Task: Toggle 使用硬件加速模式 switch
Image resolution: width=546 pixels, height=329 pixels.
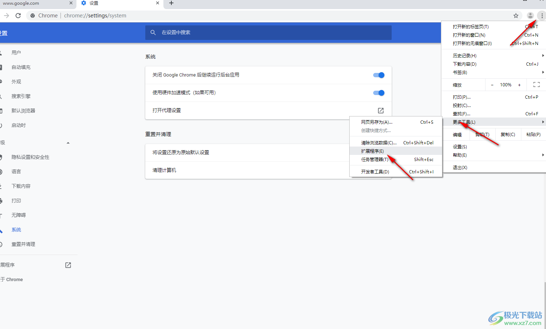Action: [x=379, y=93]
